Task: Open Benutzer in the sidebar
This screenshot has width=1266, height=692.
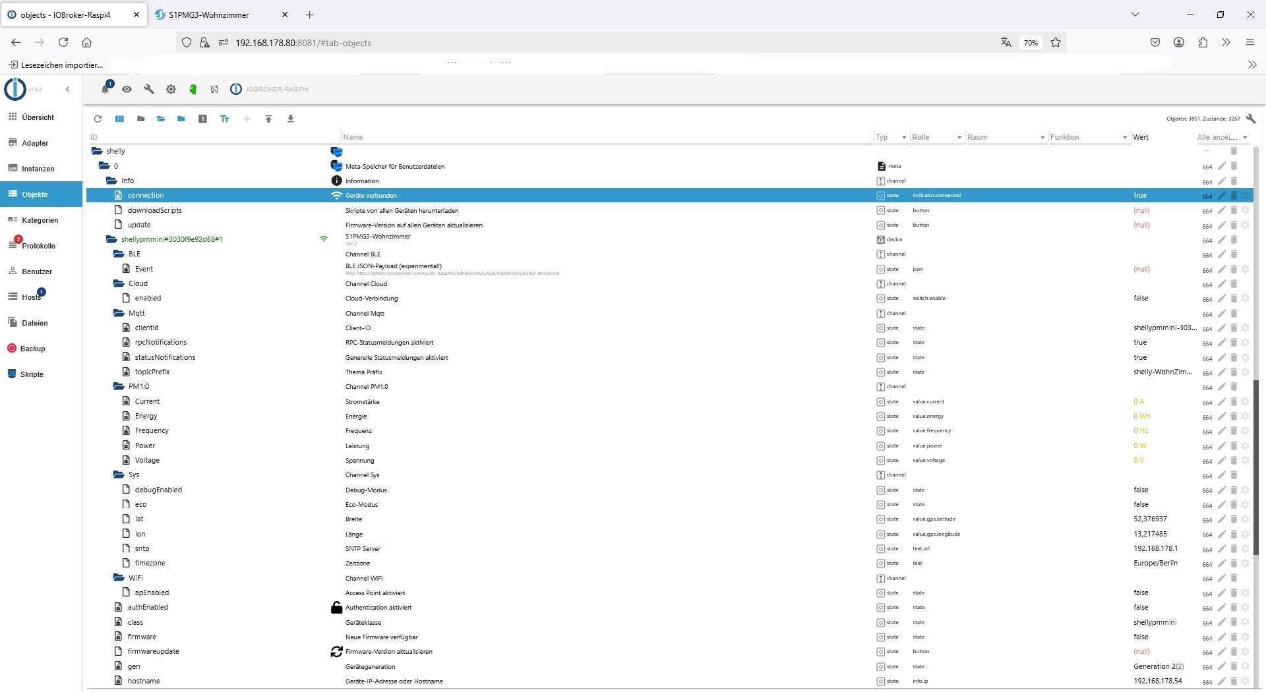Action: (41, 272)
